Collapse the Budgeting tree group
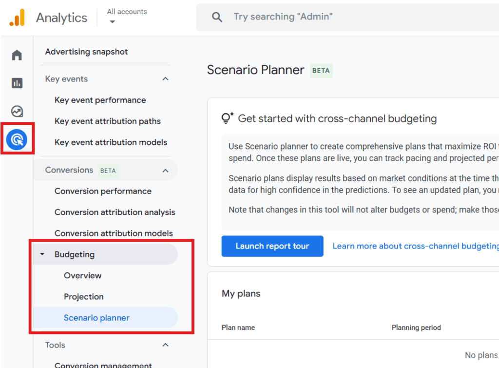This screenshot has width=499, height=368. pyautogui.click(x=42, y=254)
